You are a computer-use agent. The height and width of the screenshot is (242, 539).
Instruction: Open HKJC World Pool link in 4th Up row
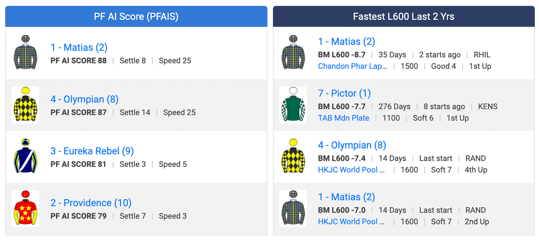(351, 170)
